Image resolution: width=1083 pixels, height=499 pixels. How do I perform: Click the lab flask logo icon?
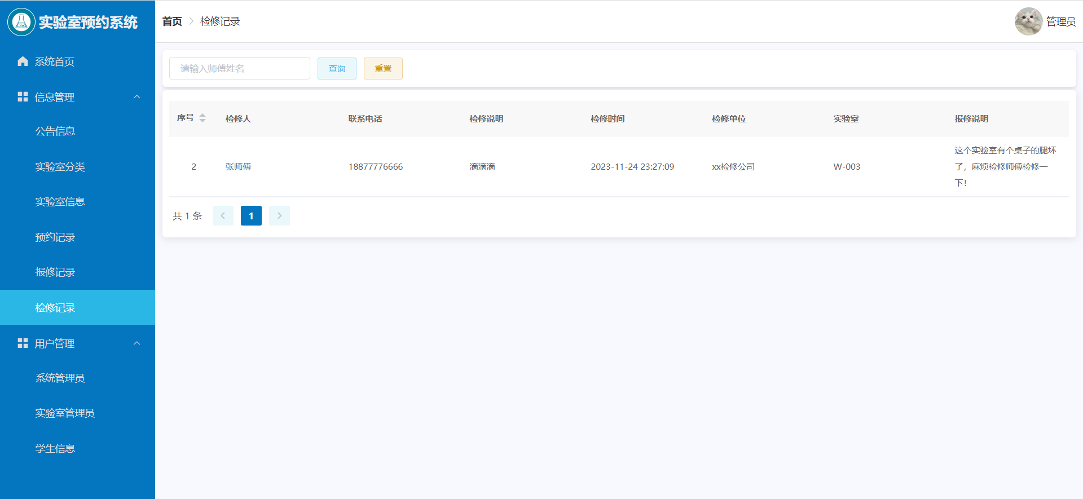click(x=21, y=22)
